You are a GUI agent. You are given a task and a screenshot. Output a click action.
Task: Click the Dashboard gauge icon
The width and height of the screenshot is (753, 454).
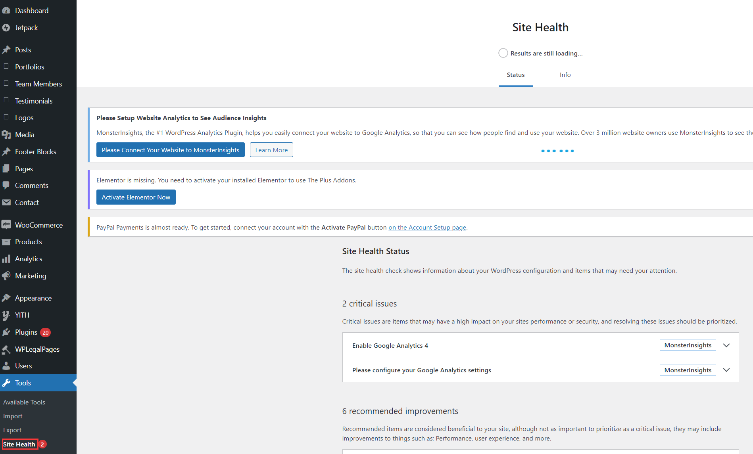6,11
